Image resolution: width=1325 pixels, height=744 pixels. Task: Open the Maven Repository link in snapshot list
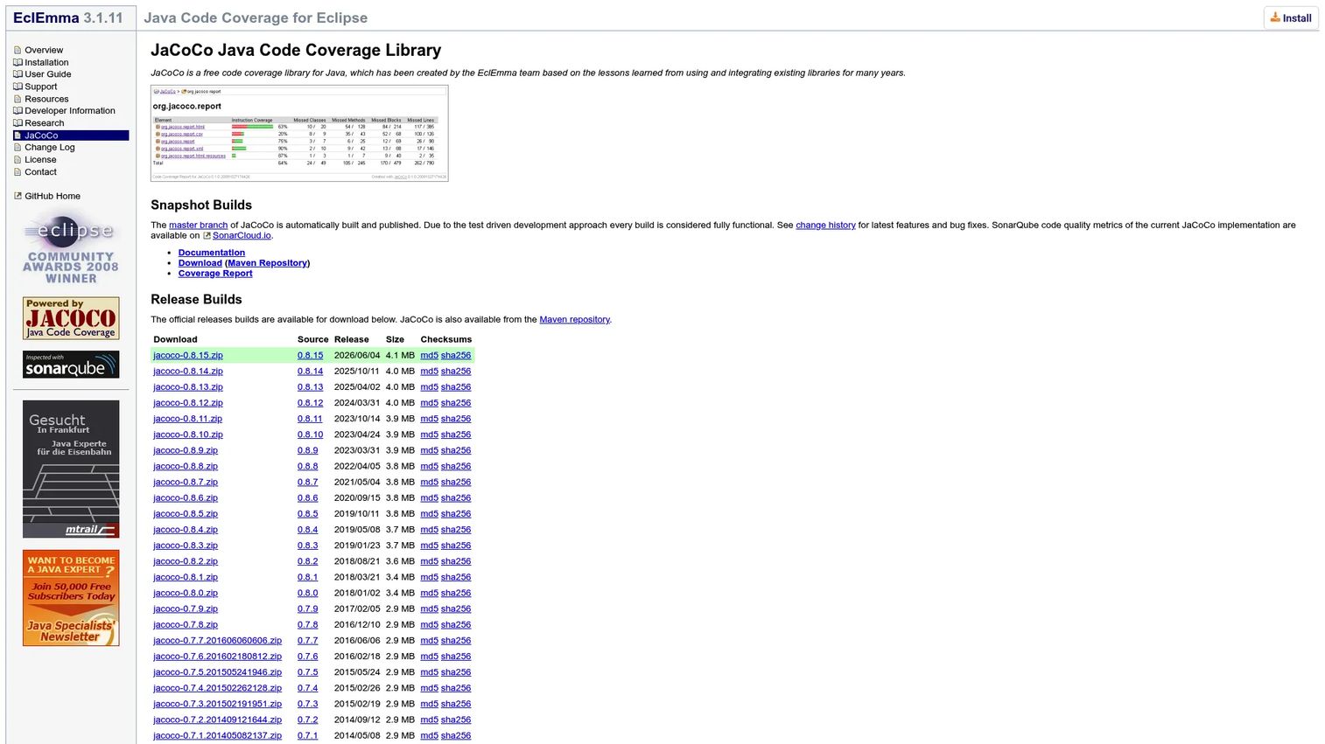coord(267,263)
